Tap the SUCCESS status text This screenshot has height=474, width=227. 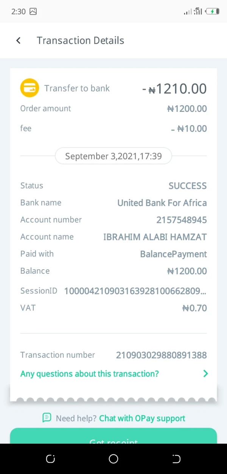tap(188, 186)
